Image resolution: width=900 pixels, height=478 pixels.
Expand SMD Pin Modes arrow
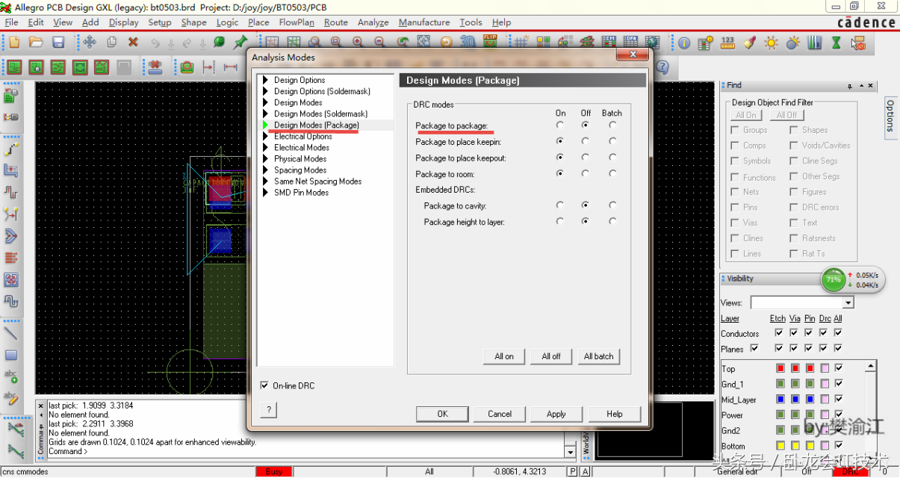pyautogui.click(x=265, y=192)
